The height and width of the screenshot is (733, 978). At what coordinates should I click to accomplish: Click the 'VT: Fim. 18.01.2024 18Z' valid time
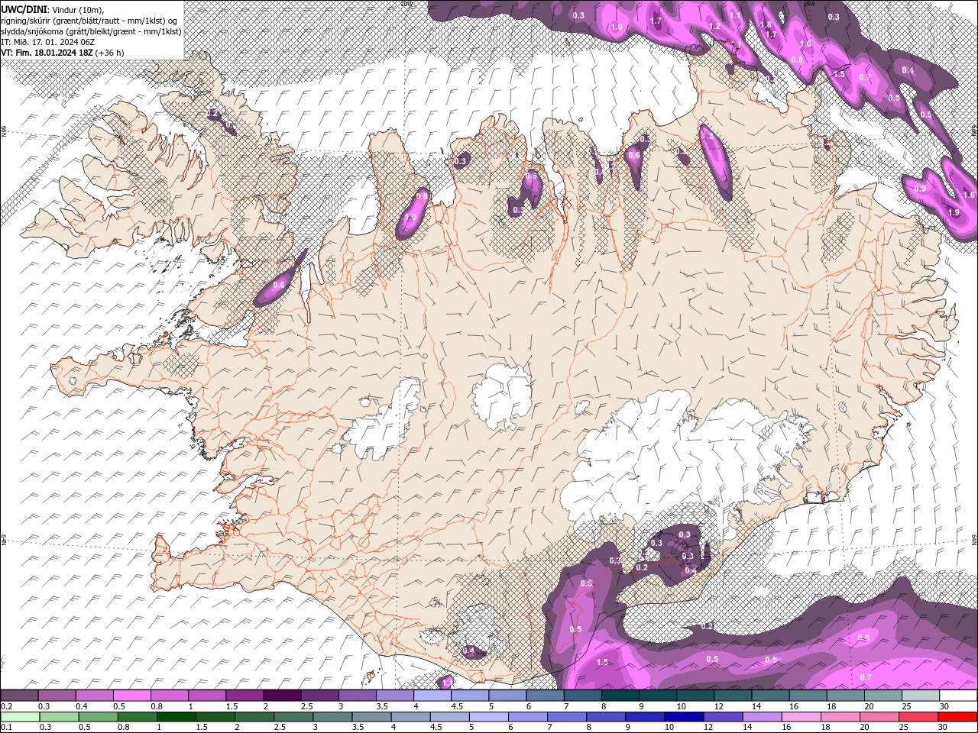pos(47,53)
